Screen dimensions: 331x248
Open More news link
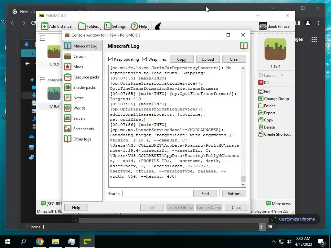(278, 203)
